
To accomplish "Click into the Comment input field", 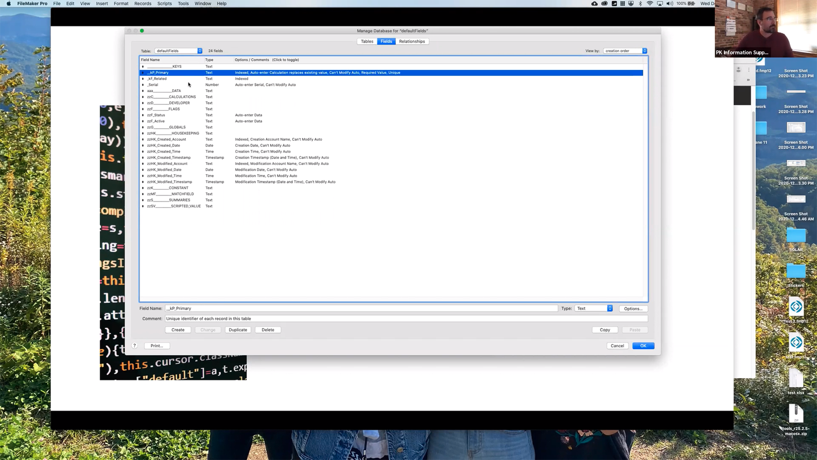I will click(406, 319).
